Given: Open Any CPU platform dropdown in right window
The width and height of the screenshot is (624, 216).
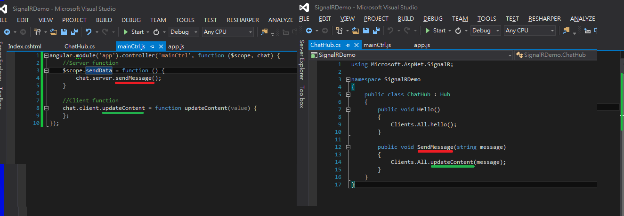Looking at the screenshot, I should tap(530, 31).
